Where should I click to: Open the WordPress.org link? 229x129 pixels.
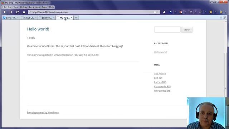162,91
